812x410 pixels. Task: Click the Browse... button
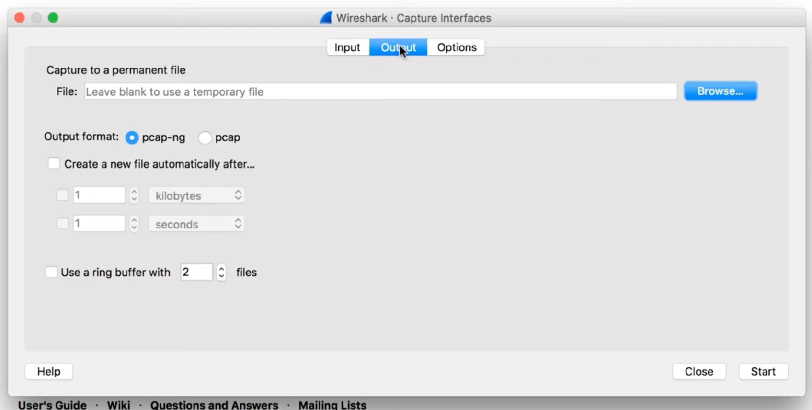tap(721, 91)
